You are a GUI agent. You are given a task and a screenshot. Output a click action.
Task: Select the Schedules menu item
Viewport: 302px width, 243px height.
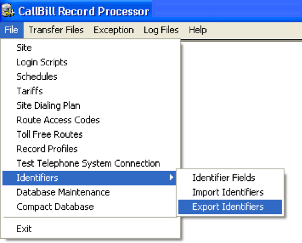click(90, 77)
